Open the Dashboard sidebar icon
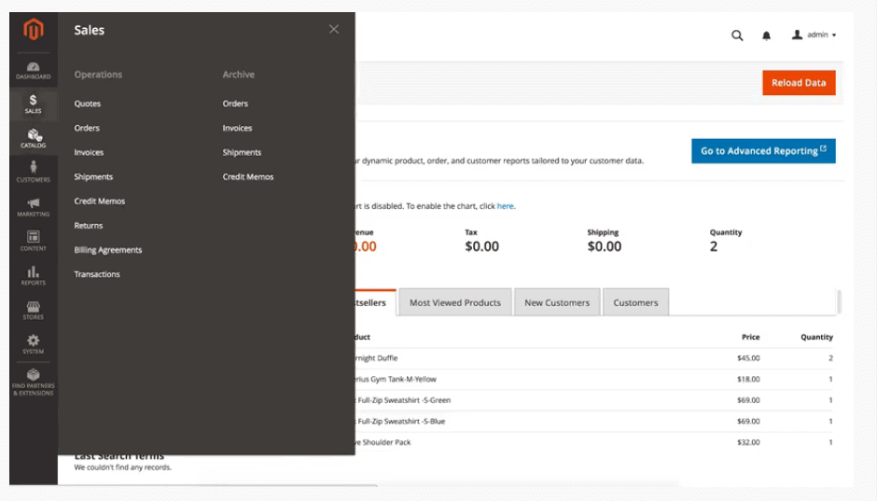Image resolution: width=877 pixels, height=501 pixels. click(33, 71)
